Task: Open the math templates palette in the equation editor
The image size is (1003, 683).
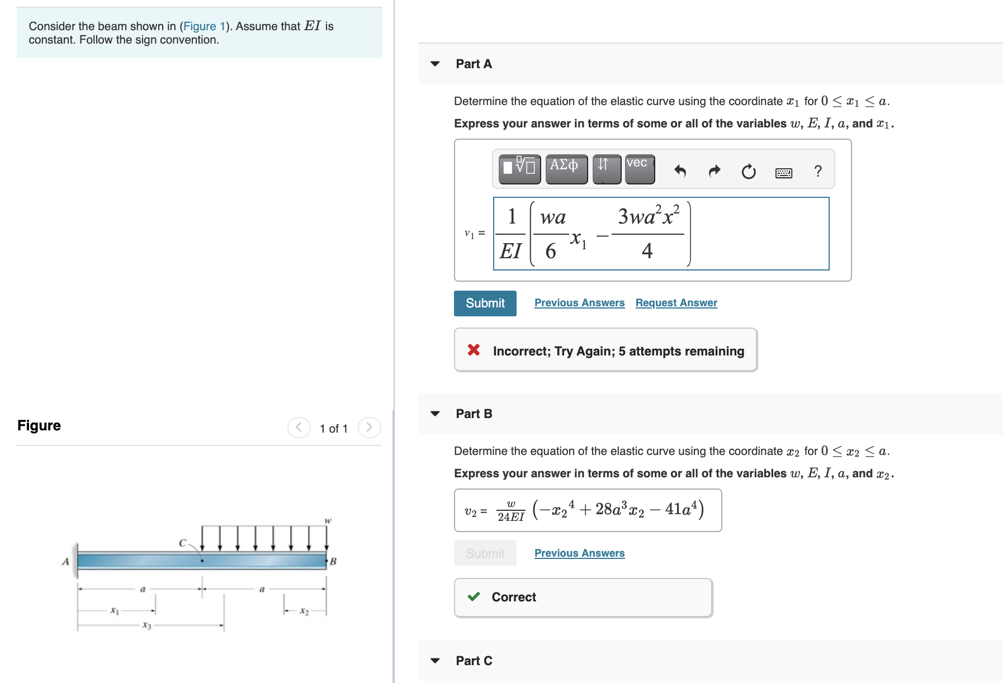Action: 519,169
